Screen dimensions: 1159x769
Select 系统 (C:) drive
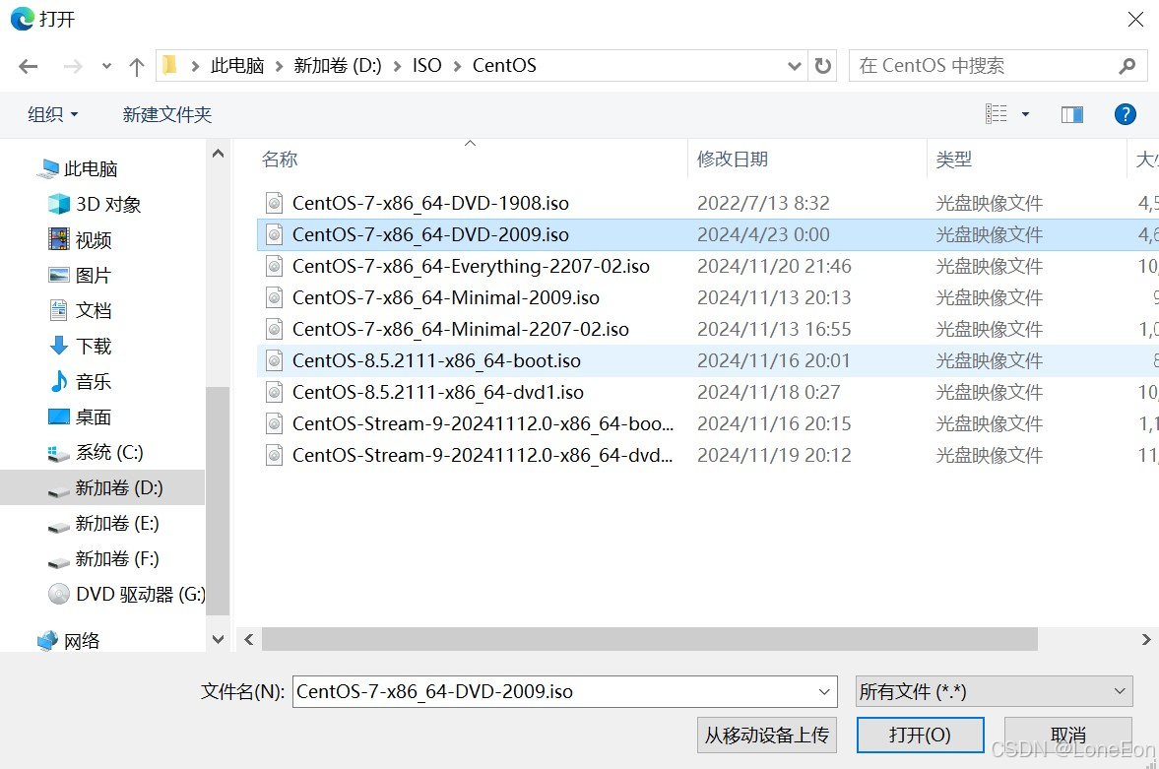pyautogui.click(x=108, y=453)
